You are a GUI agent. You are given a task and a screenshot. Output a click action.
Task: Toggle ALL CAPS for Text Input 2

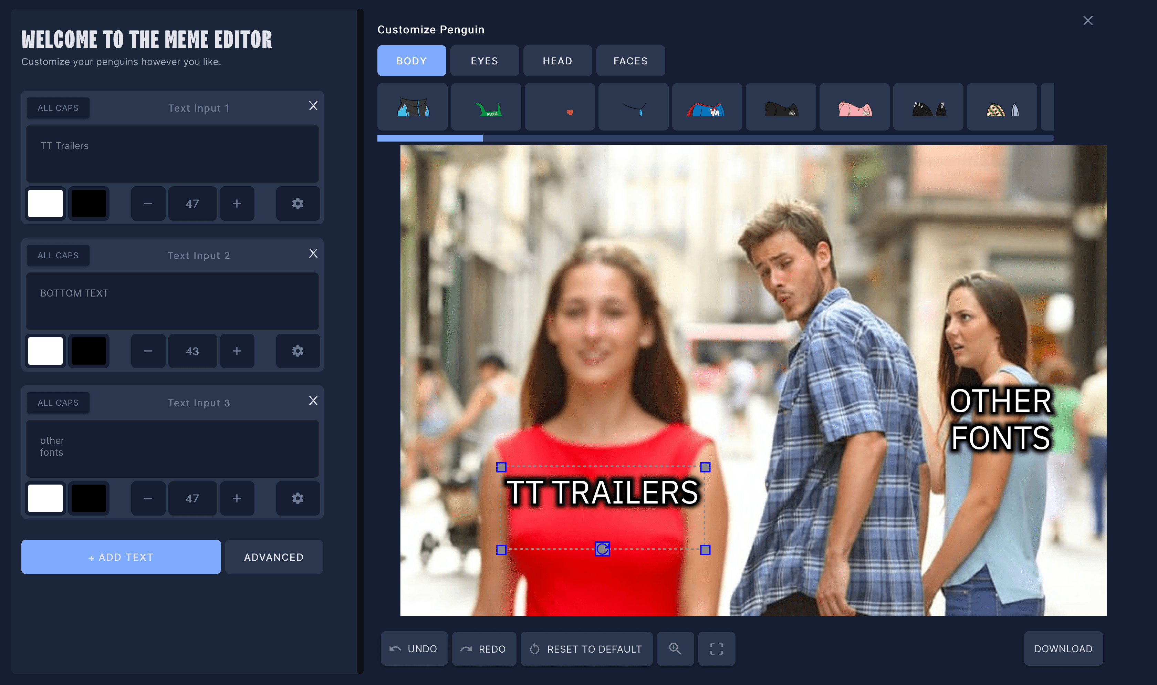58,255
